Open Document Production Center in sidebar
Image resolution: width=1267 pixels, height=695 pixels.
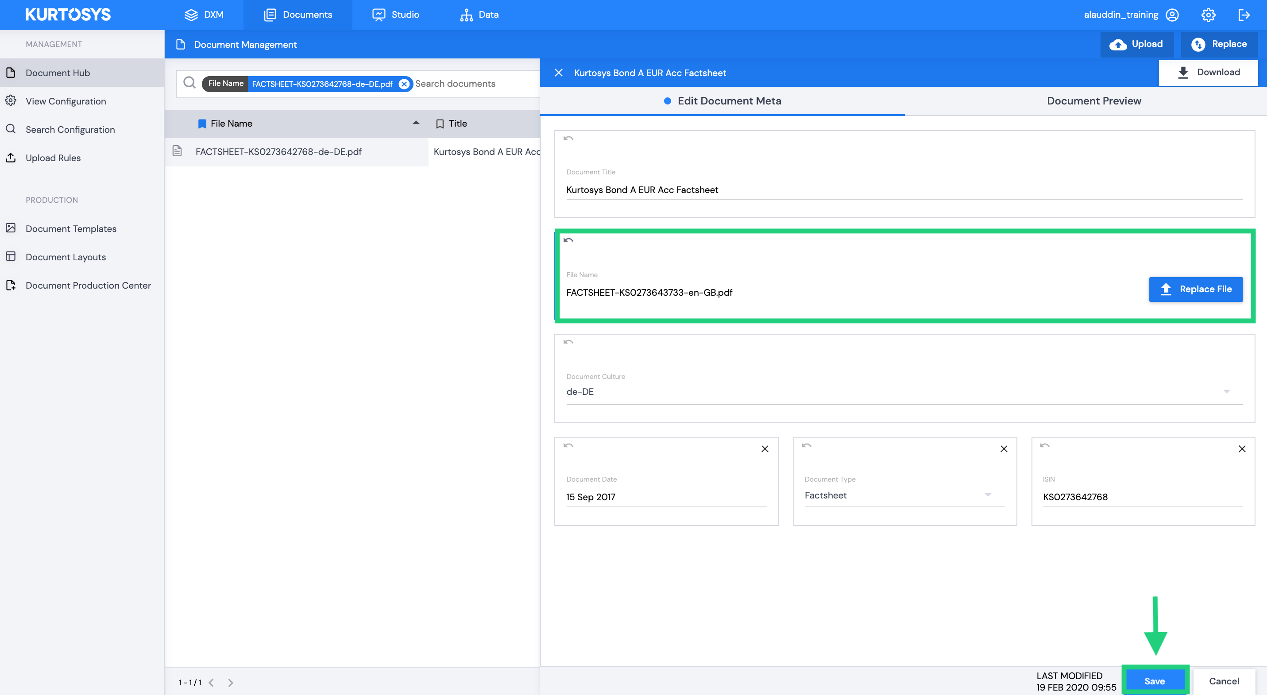(x=81, y=285)
